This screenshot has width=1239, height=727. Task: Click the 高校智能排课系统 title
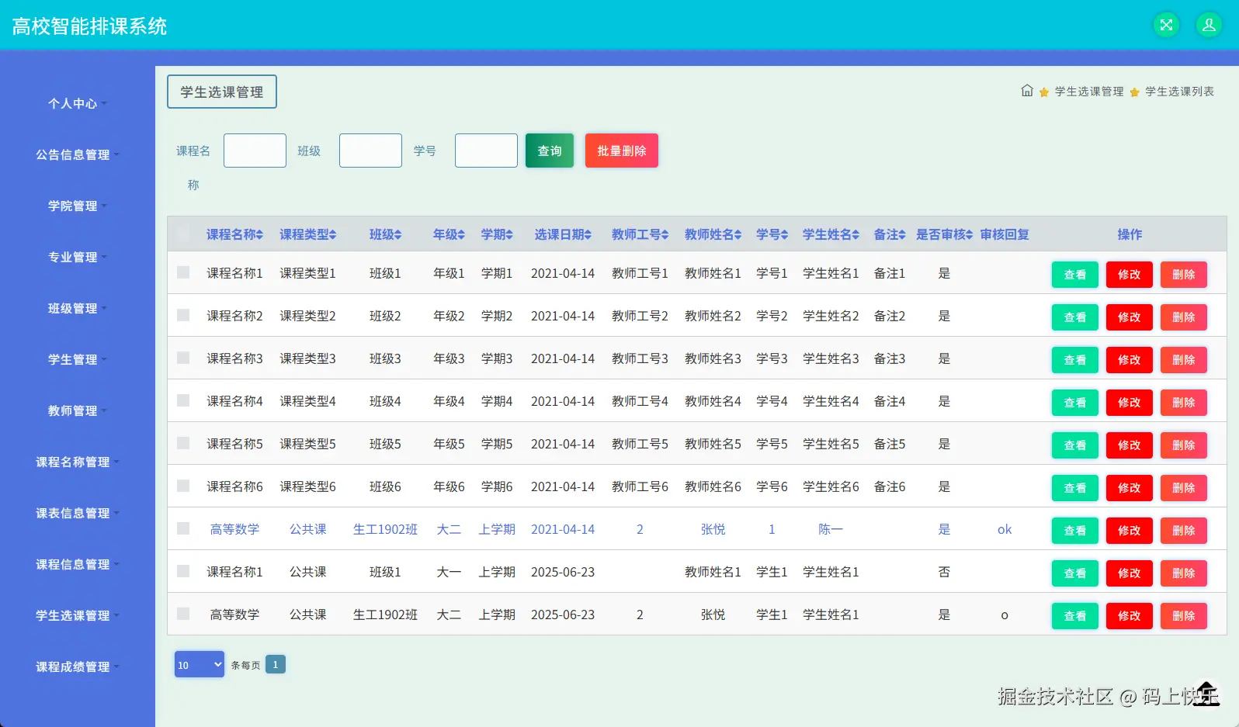coord(89,26)
